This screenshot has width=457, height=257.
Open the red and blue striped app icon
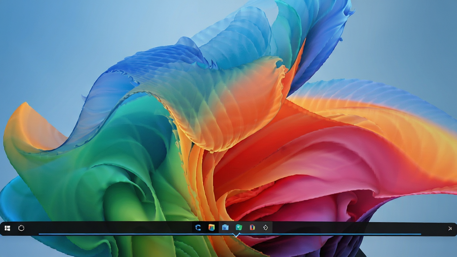point(253,228)
